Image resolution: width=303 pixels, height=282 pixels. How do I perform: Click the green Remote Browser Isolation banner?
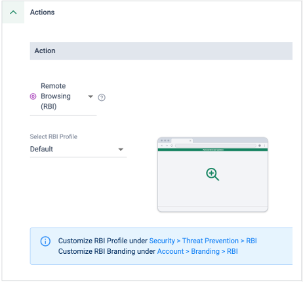pyautogui.click(x=212, y=150)
